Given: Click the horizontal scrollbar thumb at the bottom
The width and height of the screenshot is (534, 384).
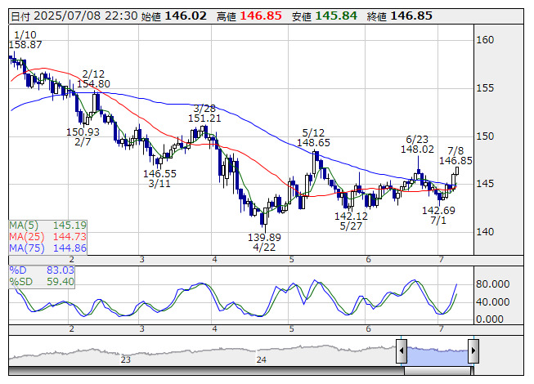Looking at the screenshot, I should (x=438, y=371).
